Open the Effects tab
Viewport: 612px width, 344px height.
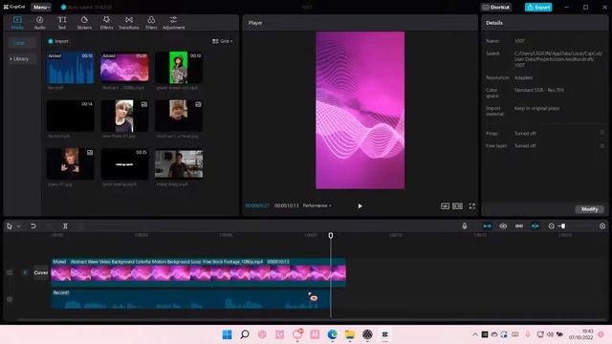point(106,23)
